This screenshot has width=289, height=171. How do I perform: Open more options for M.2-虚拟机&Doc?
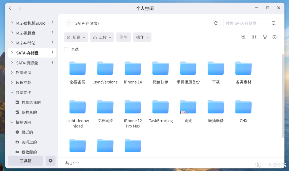click(52, 23)
